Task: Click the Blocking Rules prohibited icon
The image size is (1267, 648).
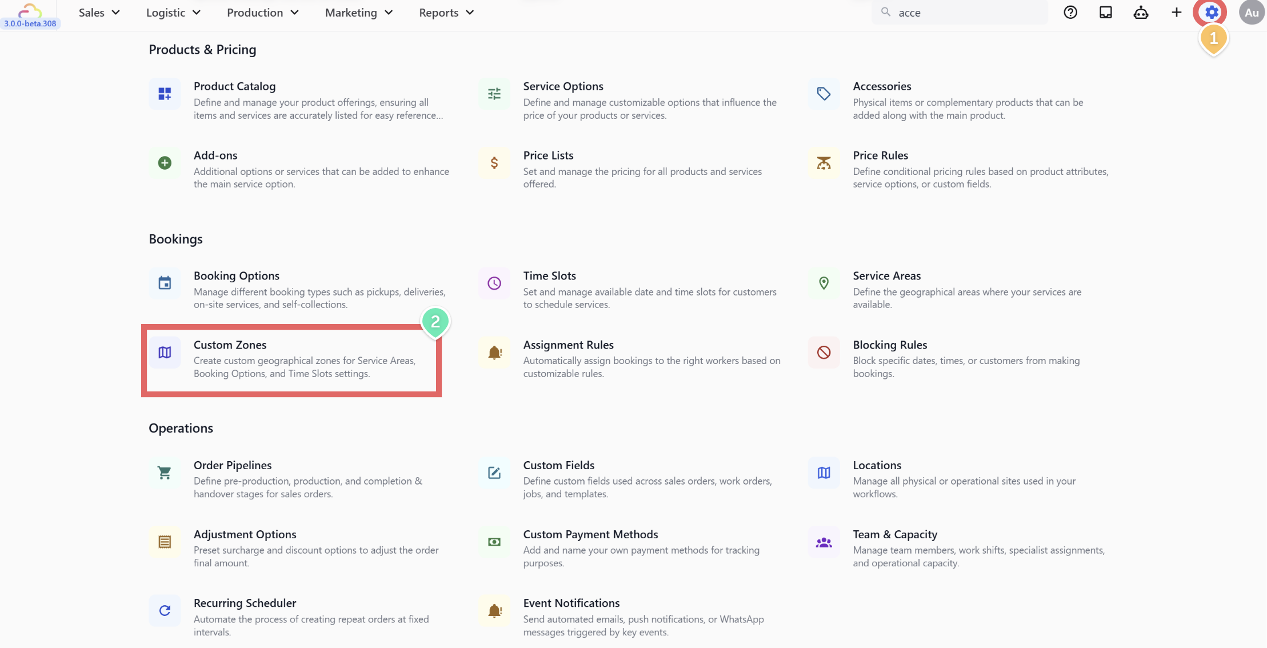Action: pyautogui.click(x=824, y=353)
